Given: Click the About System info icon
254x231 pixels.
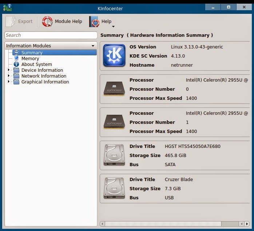Looking at the screenshot, I should click(x=16, y=64).
